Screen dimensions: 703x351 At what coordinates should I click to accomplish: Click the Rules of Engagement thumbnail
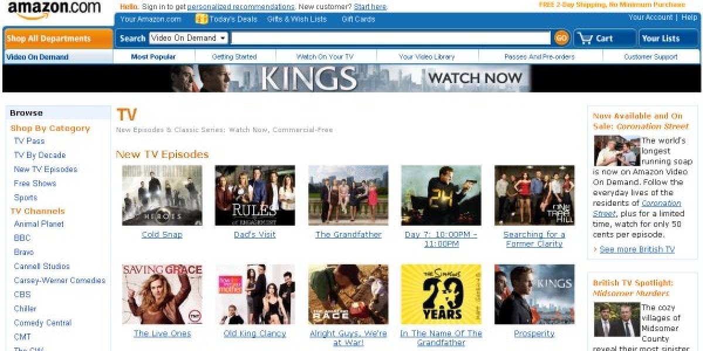(x=255, y=195)
